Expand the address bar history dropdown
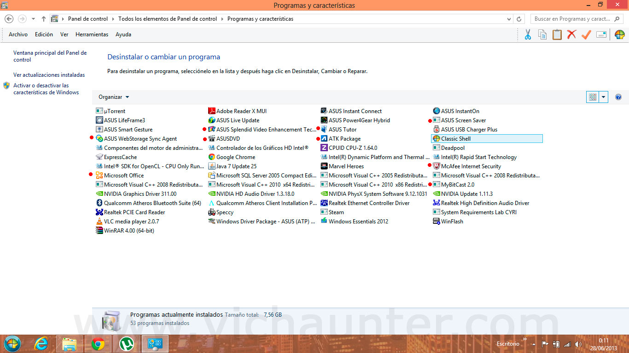Image resolution: width=629 pixels, height=353 pixels. [x=509, y=19]
